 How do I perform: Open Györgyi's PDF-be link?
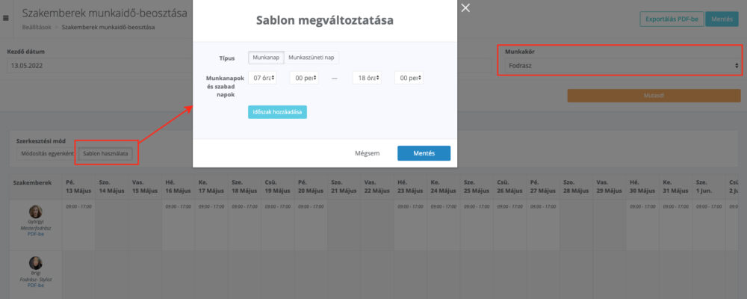pyautogui.click(x=35, y=234)
